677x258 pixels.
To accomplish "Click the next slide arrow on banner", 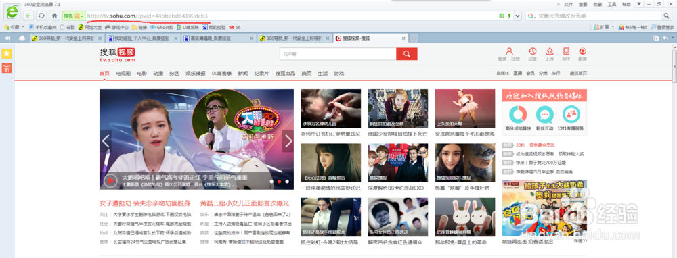I will (x=288, y=140).
